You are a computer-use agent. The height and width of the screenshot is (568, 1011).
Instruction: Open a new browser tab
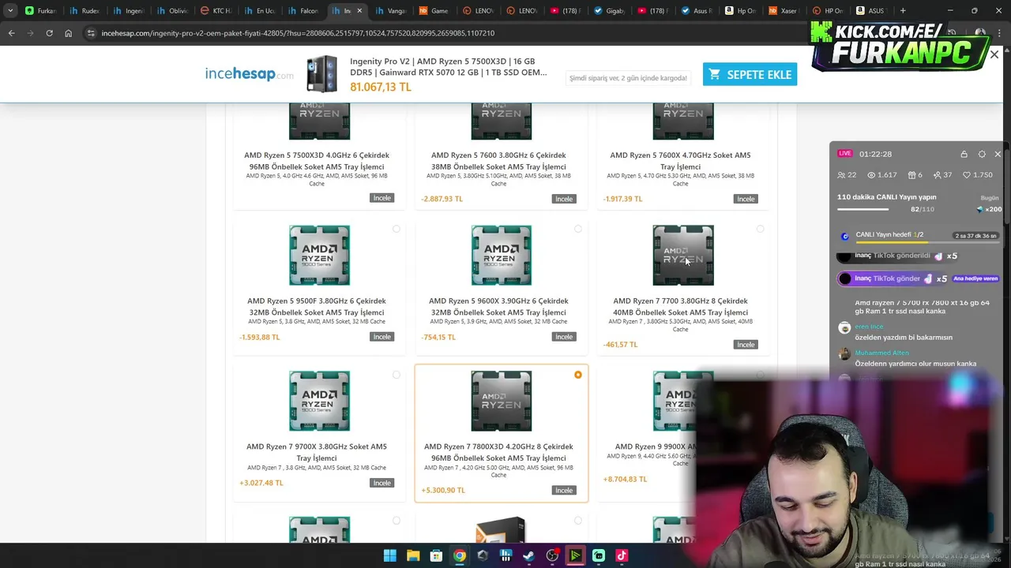tap(903, 11)
